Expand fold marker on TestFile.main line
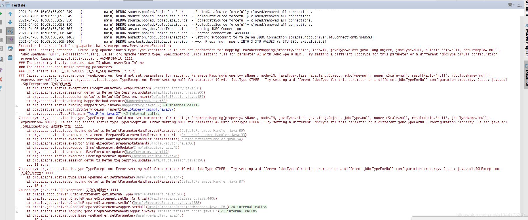The image size is (528, 220). pos(17,114)
